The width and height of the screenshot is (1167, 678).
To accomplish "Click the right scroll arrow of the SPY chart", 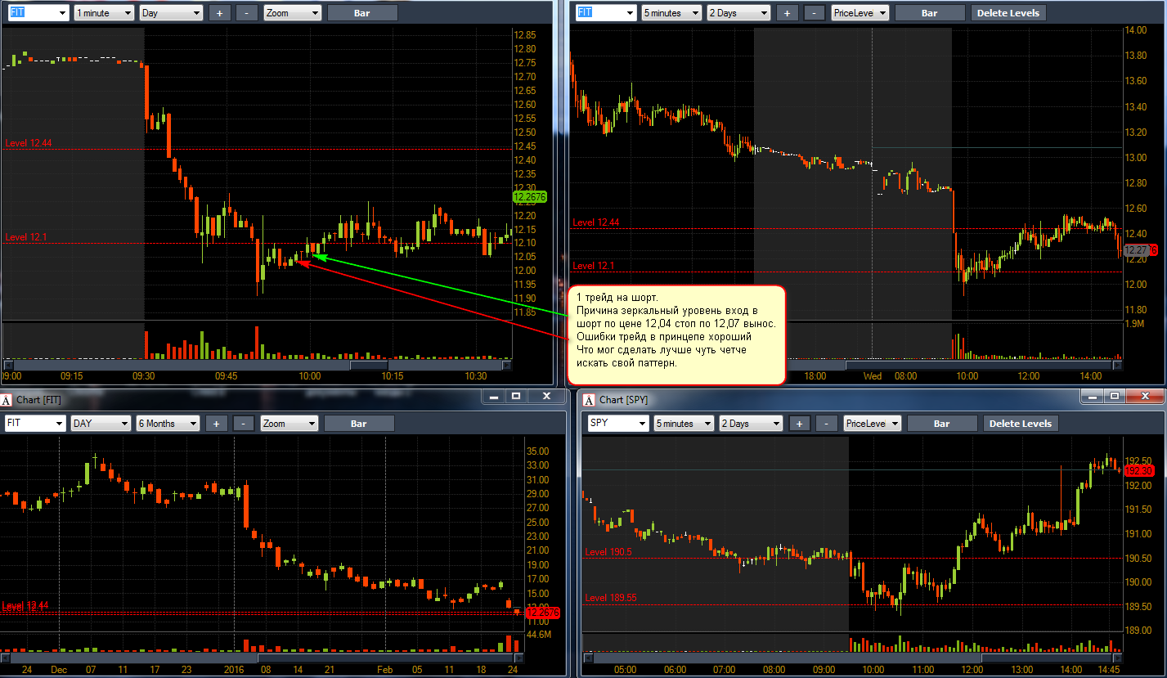I will tap(1118, 658).
